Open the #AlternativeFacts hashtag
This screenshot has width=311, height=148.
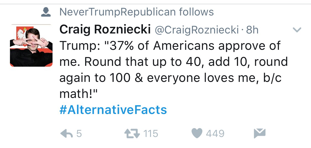113,110
